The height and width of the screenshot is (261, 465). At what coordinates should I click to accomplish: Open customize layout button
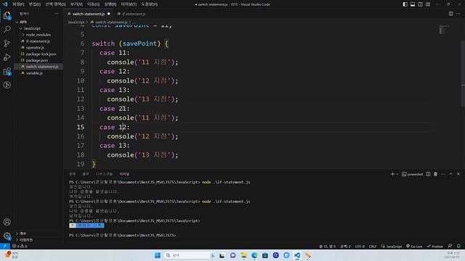pos(428,4)
